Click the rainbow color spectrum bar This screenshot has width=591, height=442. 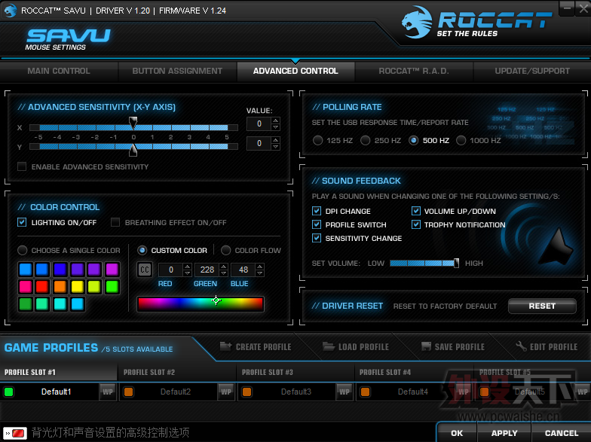[x=201, y=304]
